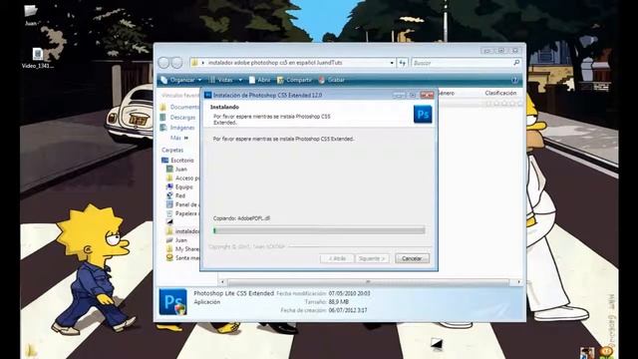Click the greyed Atrás button
This screenshot has height=359, width=638.
click(x=337, y=258)
